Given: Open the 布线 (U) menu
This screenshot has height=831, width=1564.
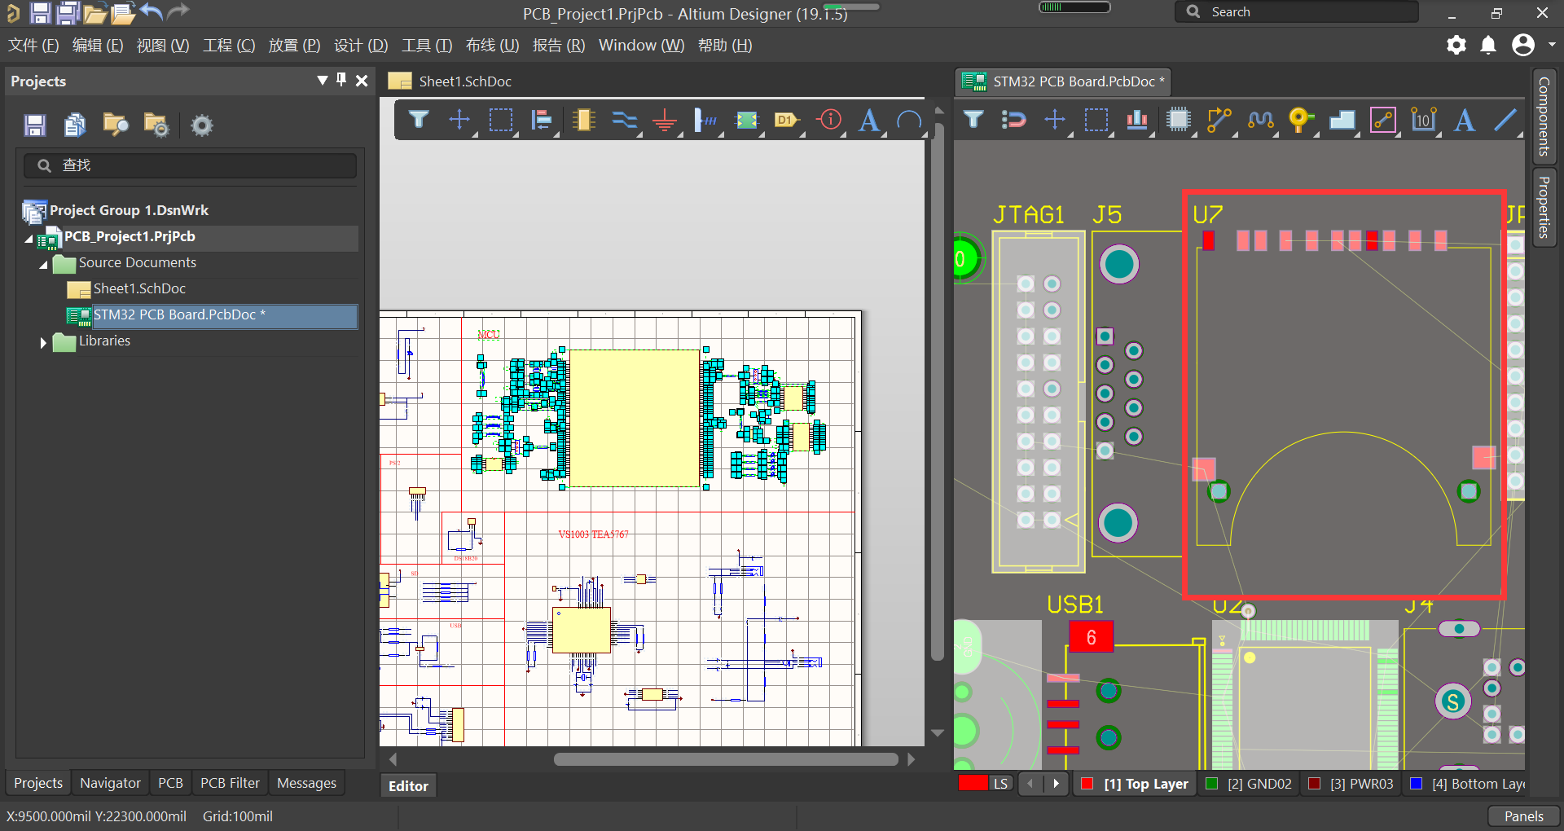Looking at the screenshot, I should [x=492, y=46].
